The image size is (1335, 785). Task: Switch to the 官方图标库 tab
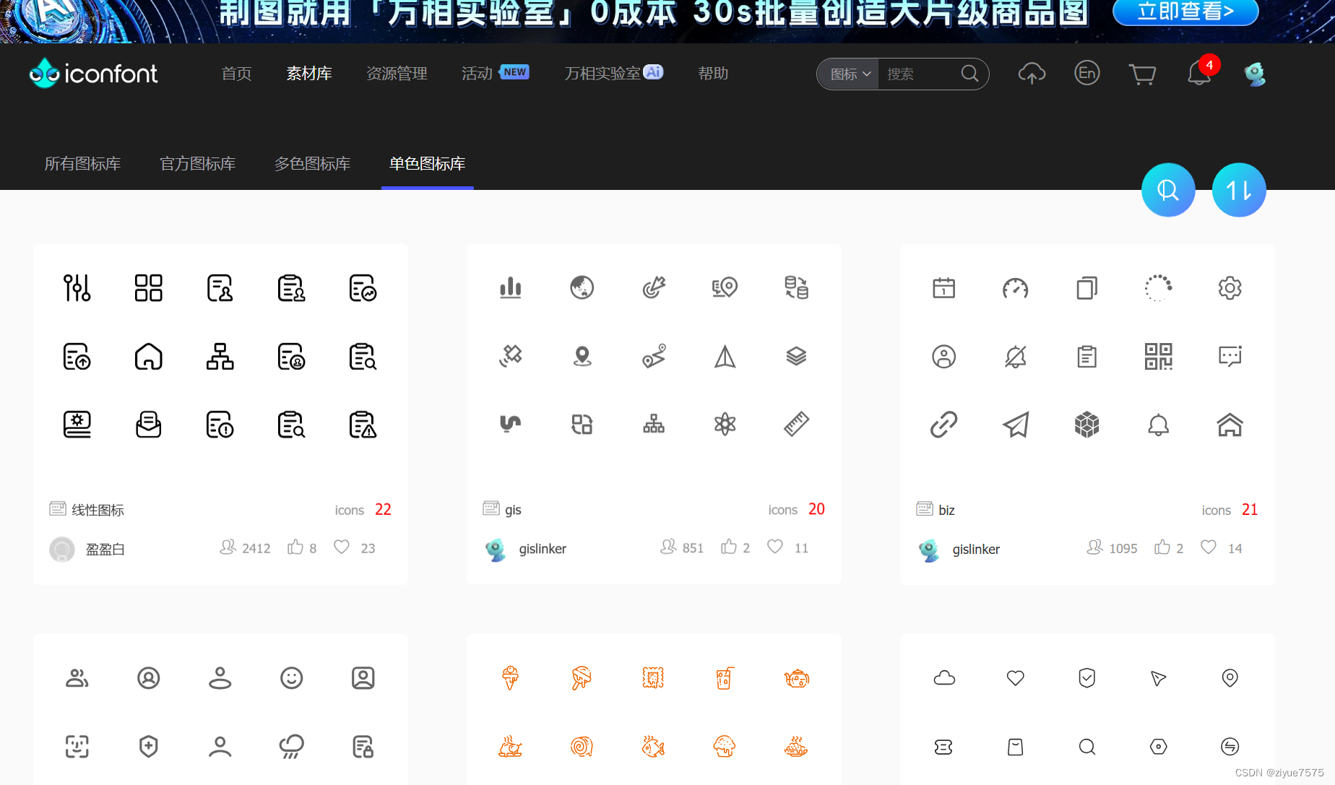[x=197, y=164]
